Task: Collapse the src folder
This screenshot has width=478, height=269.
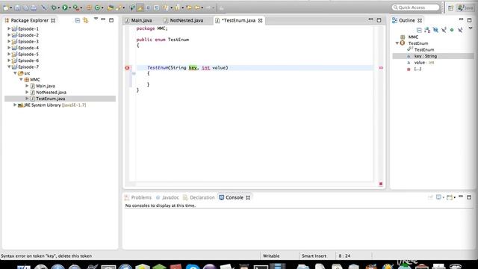Action: (x=15, y=73)
